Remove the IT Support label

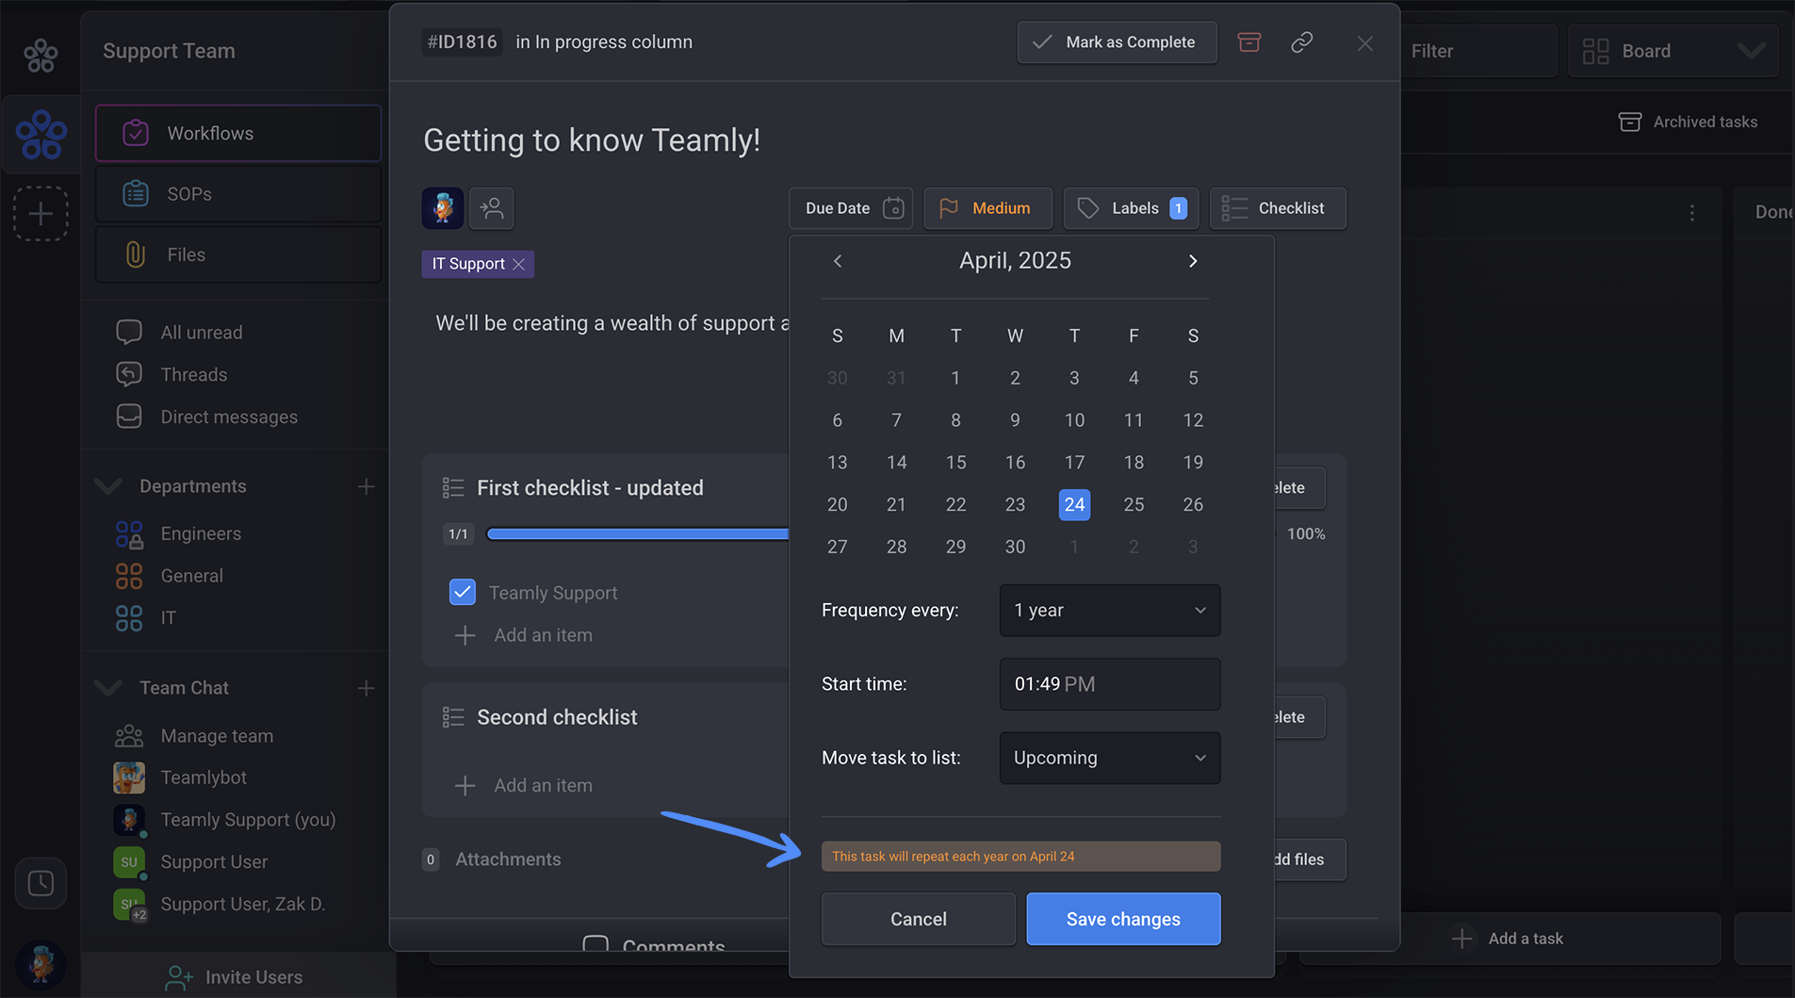(518, 265)
